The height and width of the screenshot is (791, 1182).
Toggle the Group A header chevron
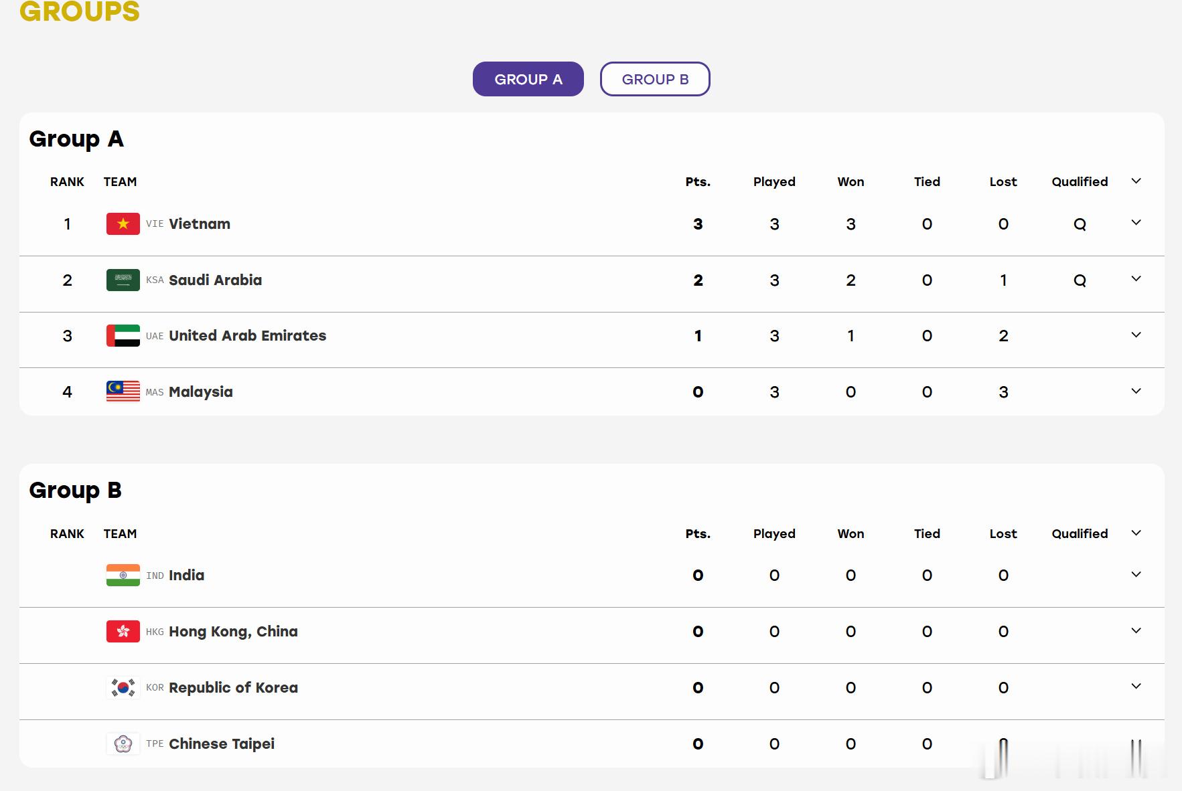(1136, 181)
